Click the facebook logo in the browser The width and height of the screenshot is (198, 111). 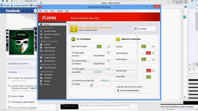(13, 11)
